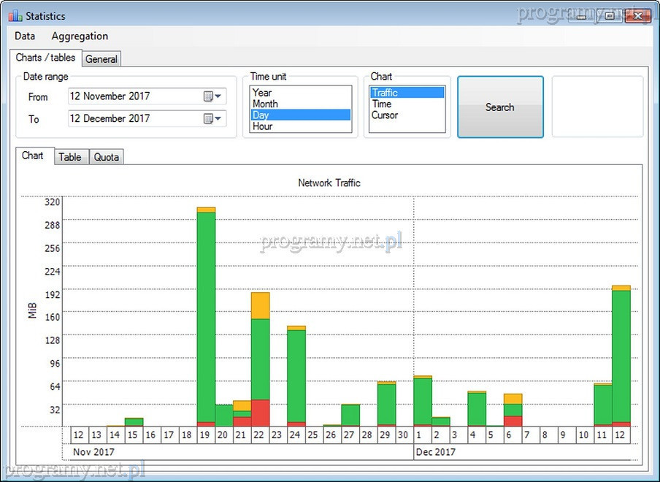
Task: Select Year in Time unit list
Action: tap(262, 93)
